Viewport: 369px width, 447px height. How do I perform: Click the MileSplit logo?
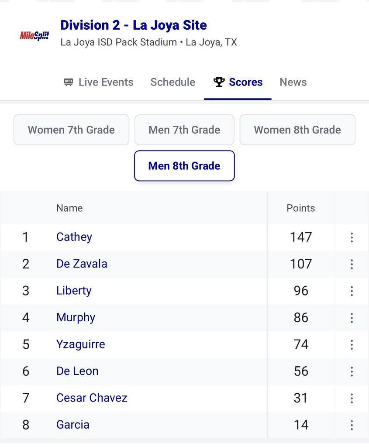pos(34,36)
